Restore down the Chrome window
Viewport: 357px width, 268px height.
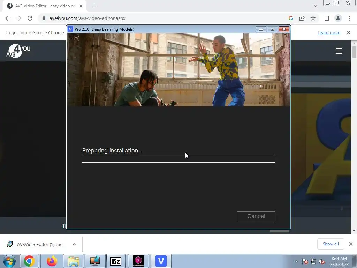coord(336,3)
